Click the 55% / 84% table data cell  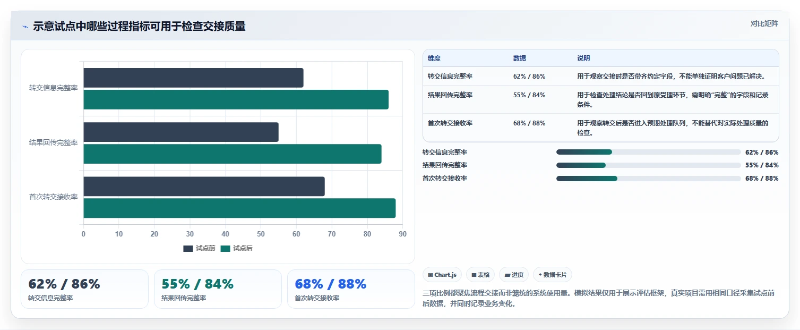click(529, 95)
